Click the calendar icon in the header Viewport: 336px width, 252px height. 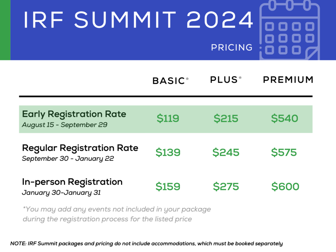tap(289, 30)
